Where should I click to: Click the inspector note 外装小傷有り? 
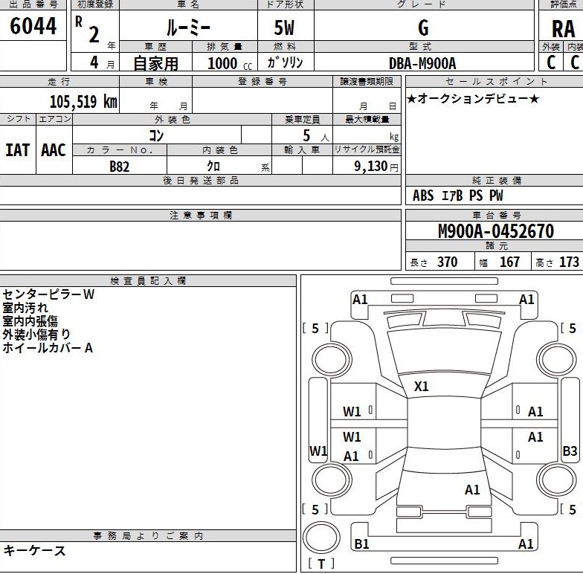36,335
